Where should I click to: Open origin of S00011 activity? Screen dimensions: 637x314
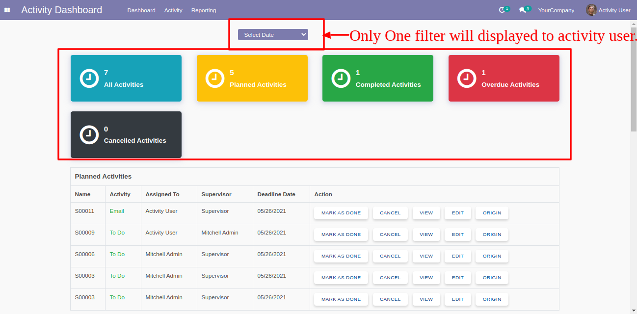[x=492, y=213]
